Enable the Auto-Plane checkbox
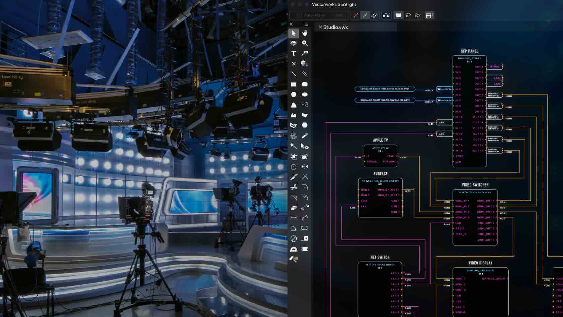Viewport: 563px width, 317px height. click(x=298, y=15)
